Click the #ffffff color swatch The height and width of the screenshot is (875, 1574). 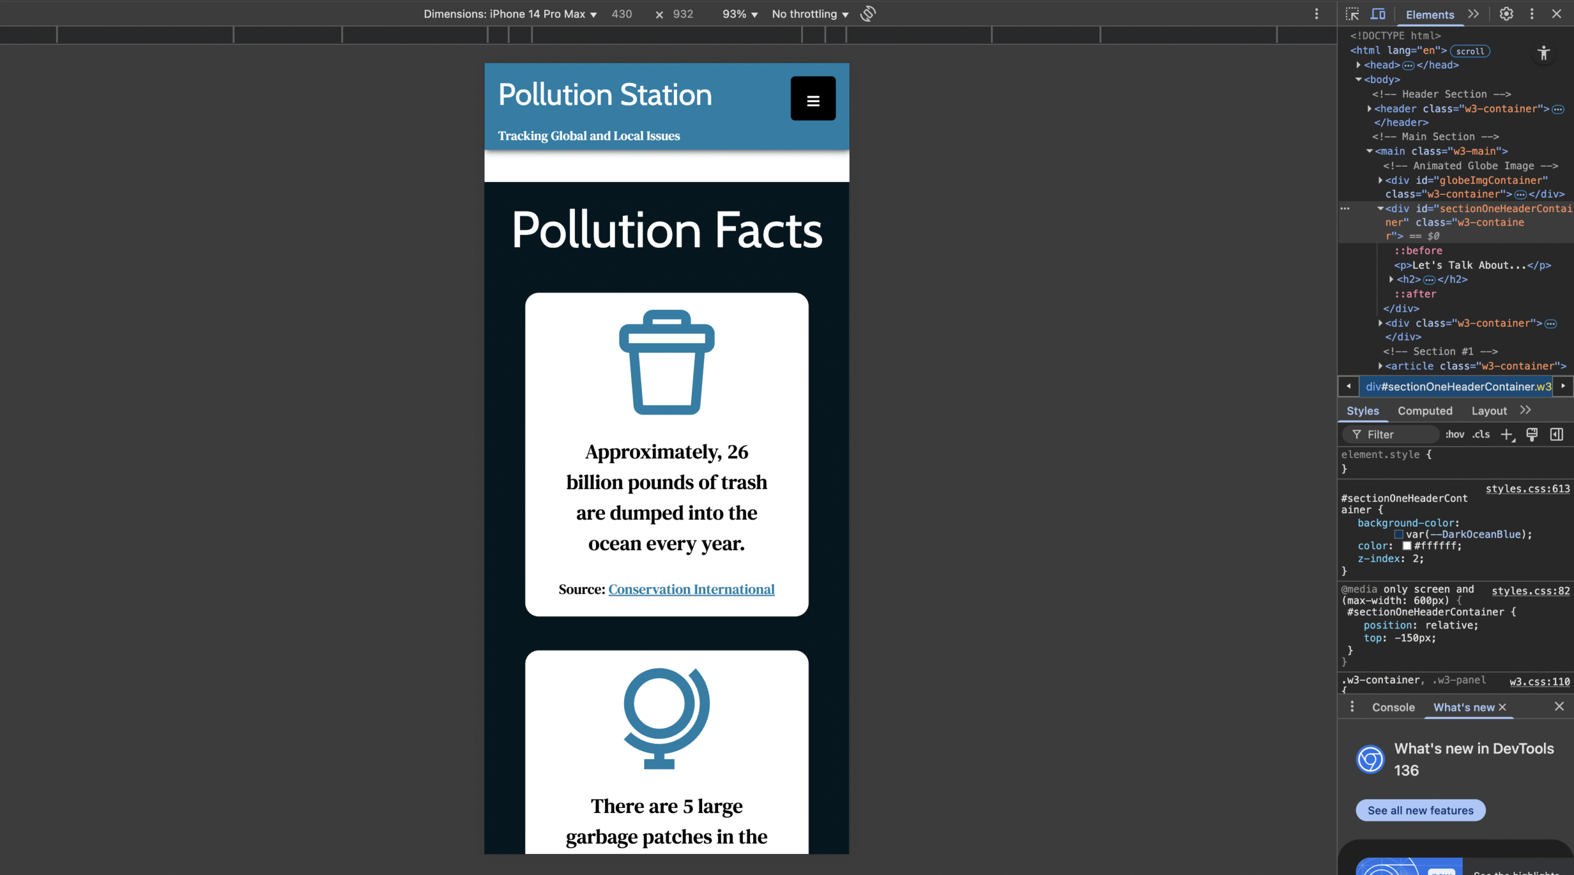pos(1406,546)
